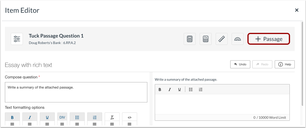Toggle the DIV formatting option
This screenshot has width=306, height=128.
coord(62,117)
